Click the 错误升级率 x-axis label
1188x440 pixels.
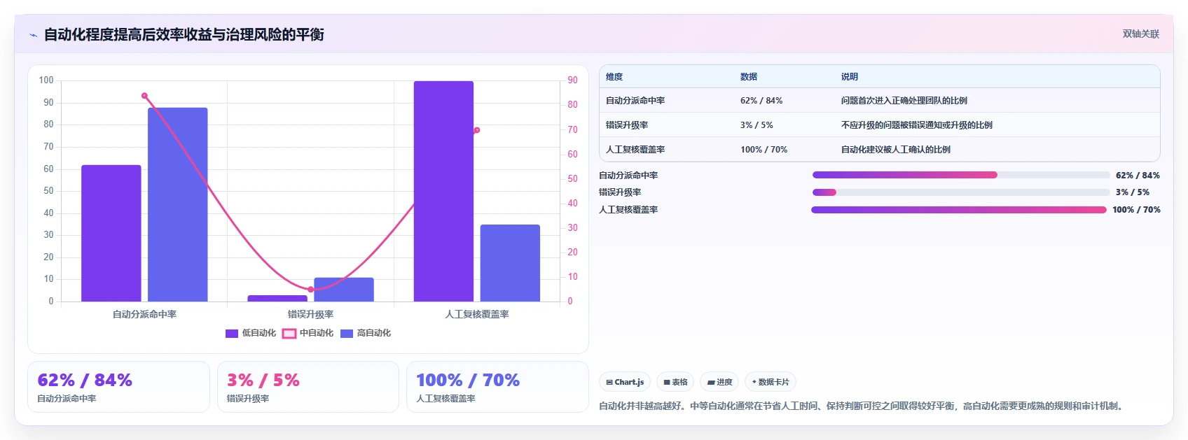311,315
